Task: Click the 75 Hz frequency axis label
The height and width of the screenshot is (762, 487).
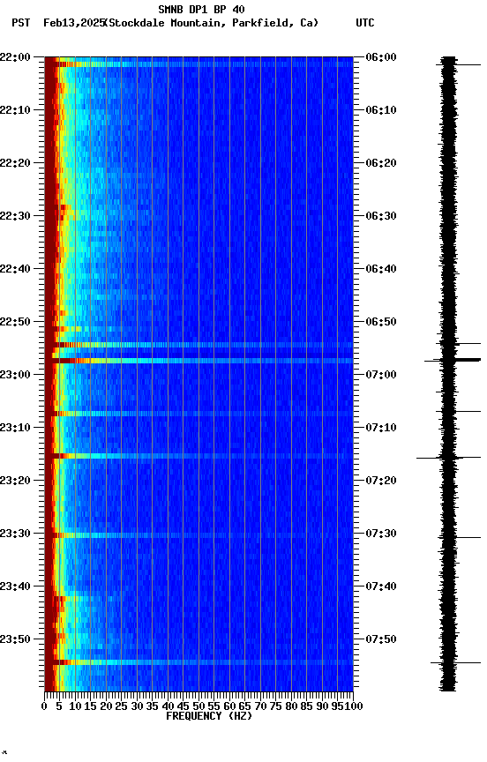Action: pos(275,706)
